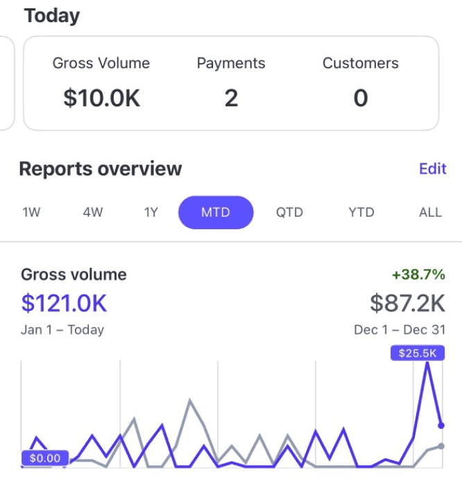This screenshot has height=486, width=462.
Task: Tap the Payments count 2
Action: pyautogui.click(x=231, y=98)
